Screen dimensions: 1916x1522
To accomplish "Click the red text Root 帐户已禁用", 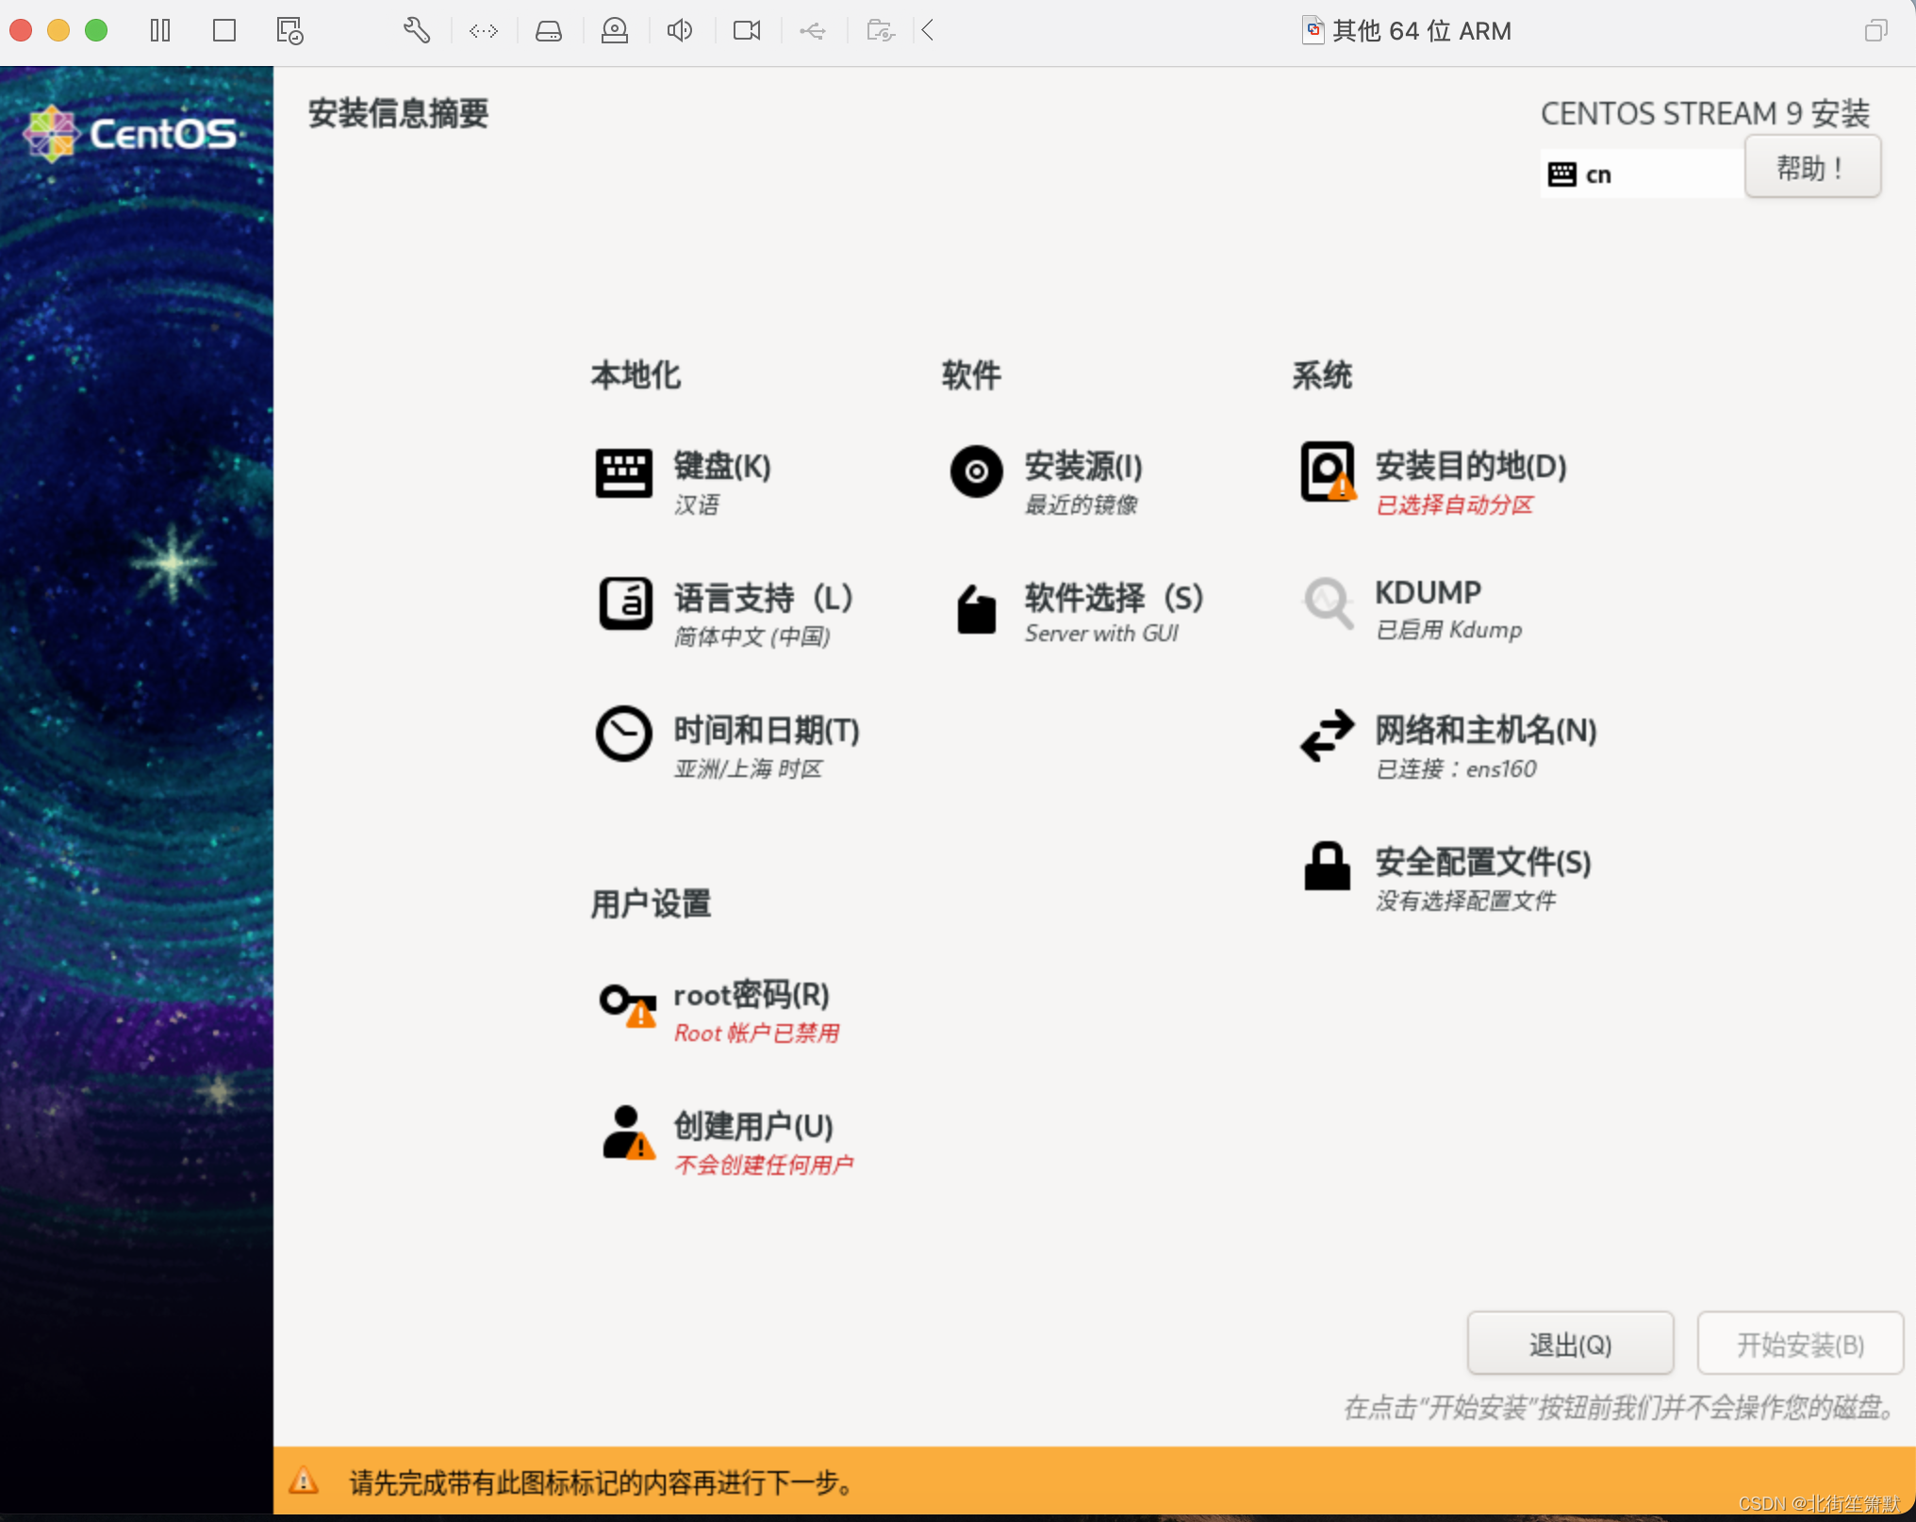I will [756, 1034].
